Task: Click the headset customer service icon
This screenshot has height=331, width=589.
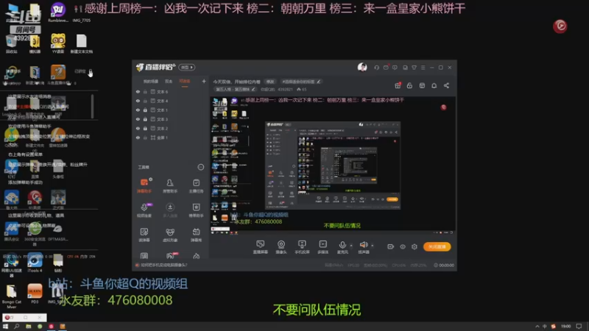Action: 376,68
